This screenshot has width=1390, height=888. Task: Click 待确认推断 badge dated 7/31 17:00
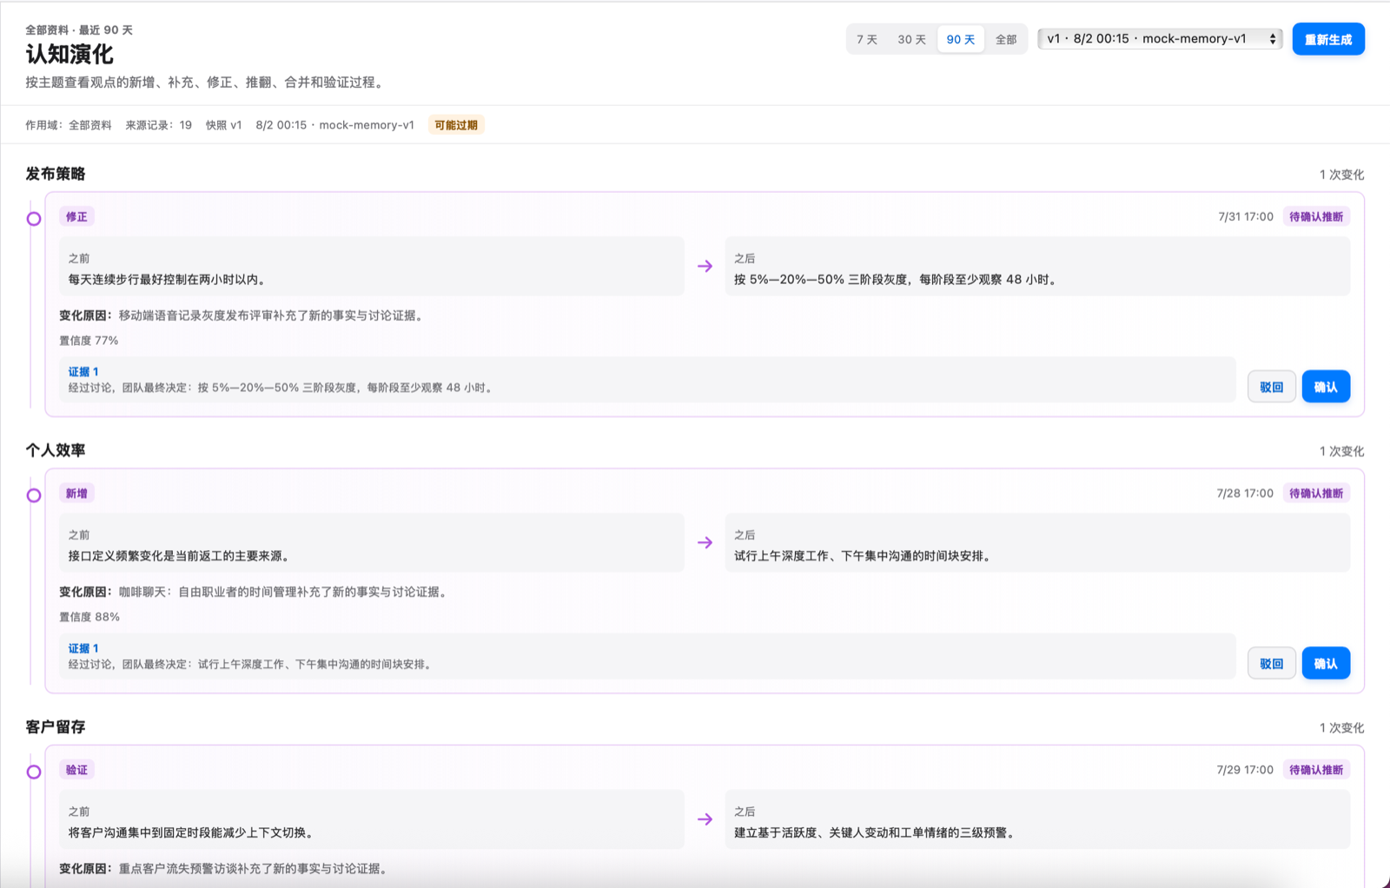pos(1316,216)
